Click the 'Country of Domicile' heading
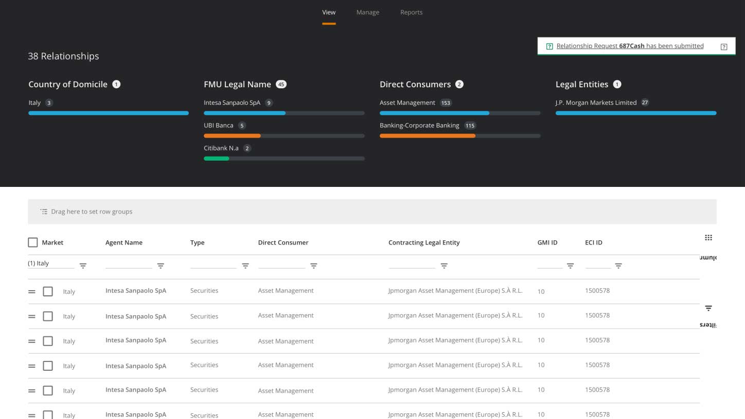Image resolution: width=745 pixels, height=419 pixels. coord(68,84)
